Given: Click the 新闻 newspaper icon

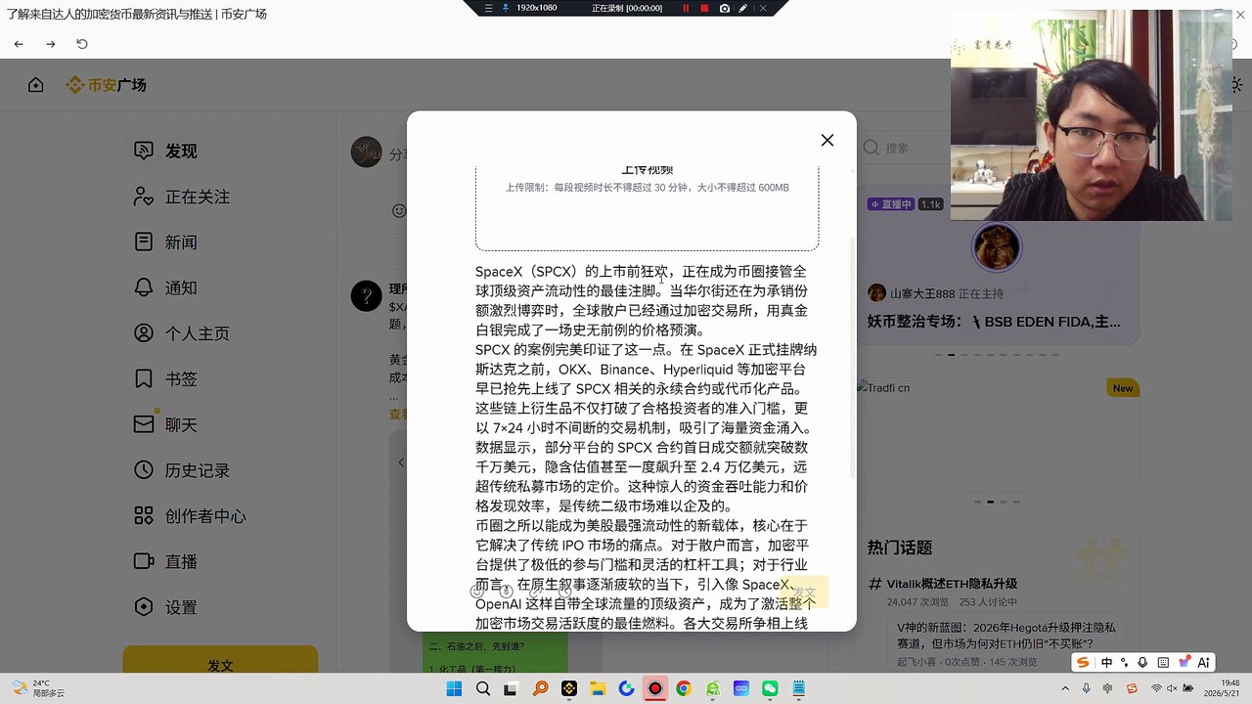Looking at the screenshot, I should pyautogui.click(x=144, y=242).
